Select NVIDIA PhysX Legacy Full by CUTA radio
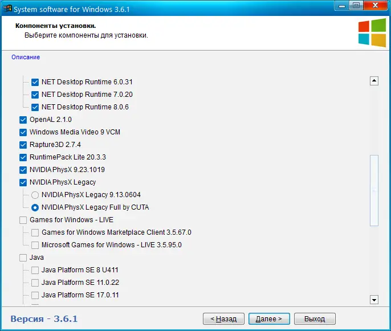Screen dimensions: 391x331 click(35, 207)
